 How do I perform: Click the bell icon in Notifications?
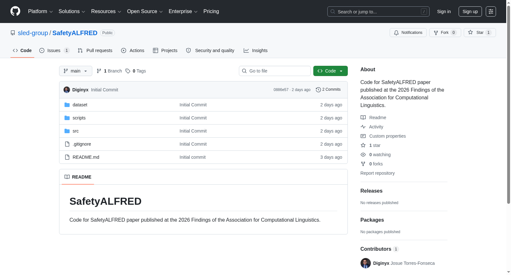396,33
